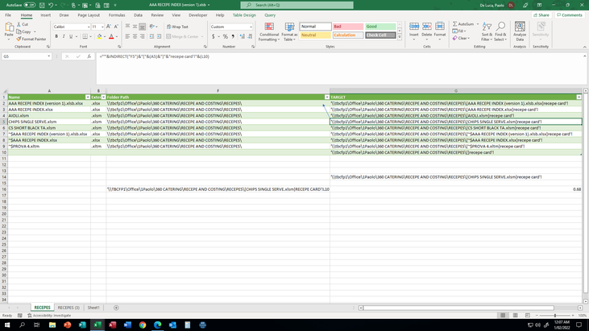This screenshot has width=589, height=331.
Task: Open Conditional Formatting
Action: (x=269, y=32)
